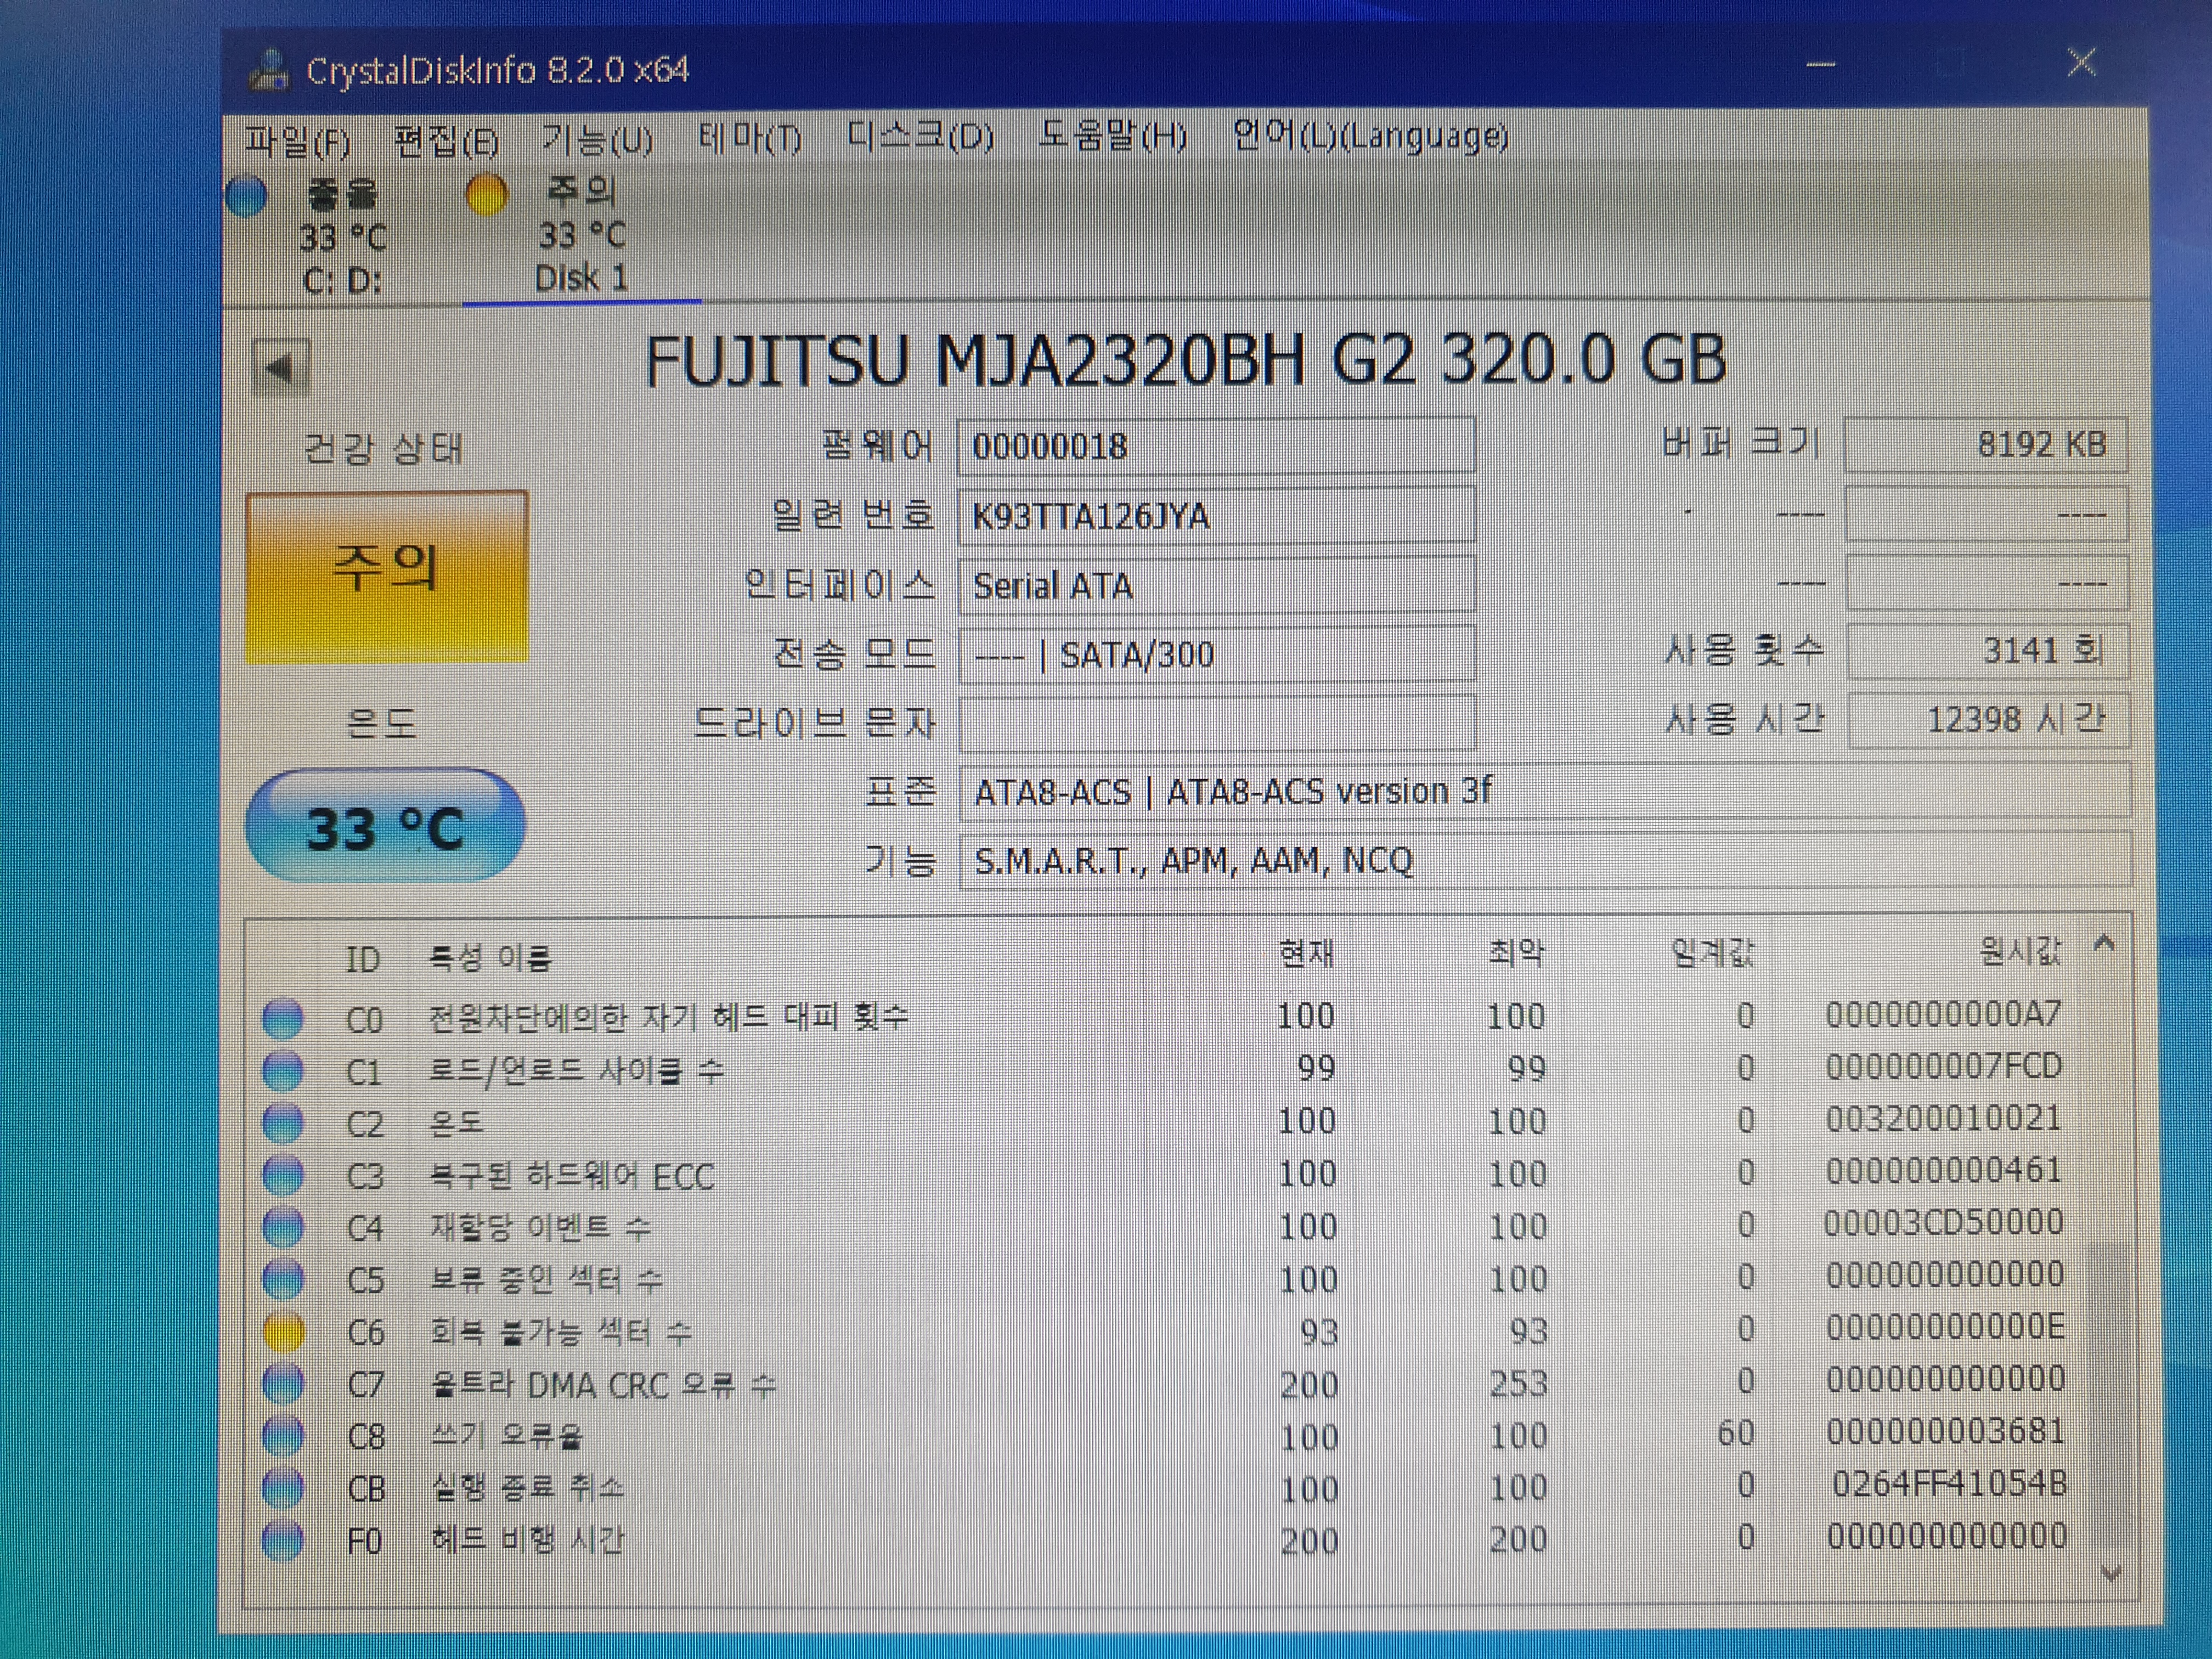Click status circle icon for C8 row
Viewport: 2212px width, 1659px height.
coord(282,1436)
